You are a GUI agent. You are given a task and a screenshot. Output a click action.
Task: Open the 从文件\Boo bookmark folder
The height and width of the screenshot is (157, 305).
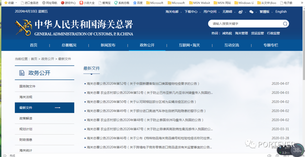[x=267, y=3]
